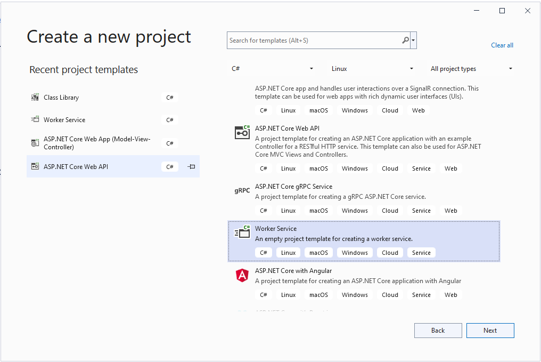Click the ASP.NET Core Web API template icon in results
This screenshot has height=362, width=541.
pos(242,132)
